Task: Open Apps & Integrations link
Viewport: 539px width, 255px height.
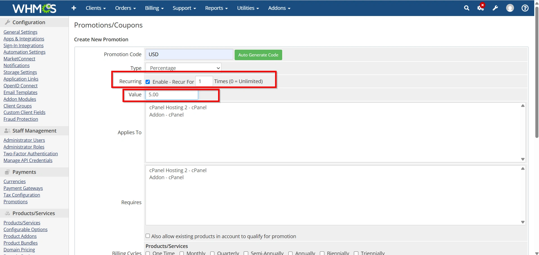Action: pyautogui.click(x=24, y=39)
